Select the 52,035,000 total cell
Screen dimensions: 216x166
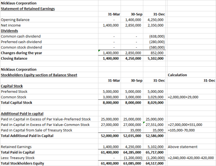coord(132,136)
